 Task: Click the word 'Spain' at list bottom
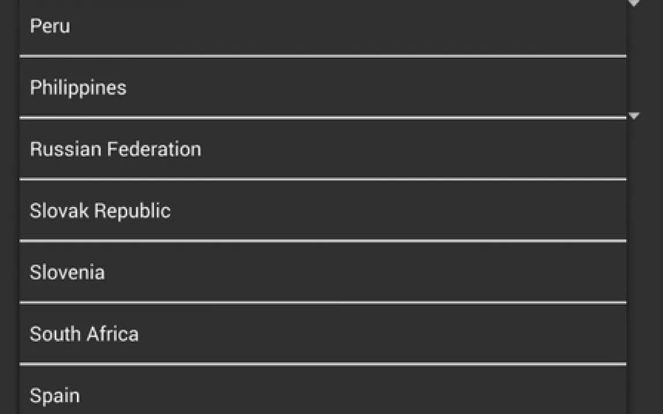[55, 396]
